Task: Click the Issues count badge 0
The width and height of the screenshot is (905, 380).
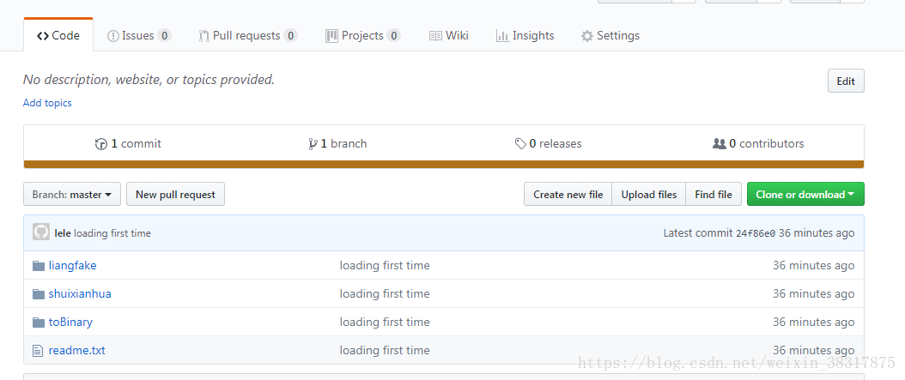Action: point(165,36)
